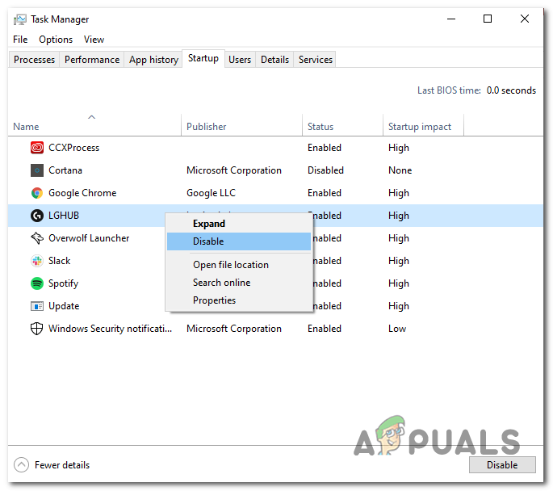553x491 pixels.
Task: Click the Task Manager title bar icon
Action: coord(19,19)
